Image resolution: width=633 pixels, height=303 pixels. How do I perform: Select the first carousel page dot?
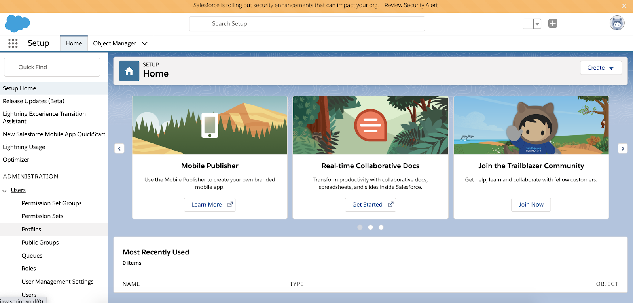[x=360, y=227]
